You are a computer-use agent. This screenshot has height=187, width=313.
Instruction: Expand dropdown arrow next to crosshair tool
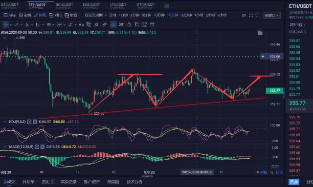(x=11, y=25)
